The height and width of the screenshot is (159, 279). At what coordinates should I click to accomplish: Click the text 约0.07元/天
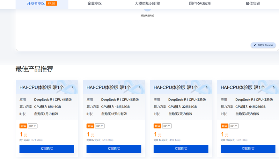(94, 140)
